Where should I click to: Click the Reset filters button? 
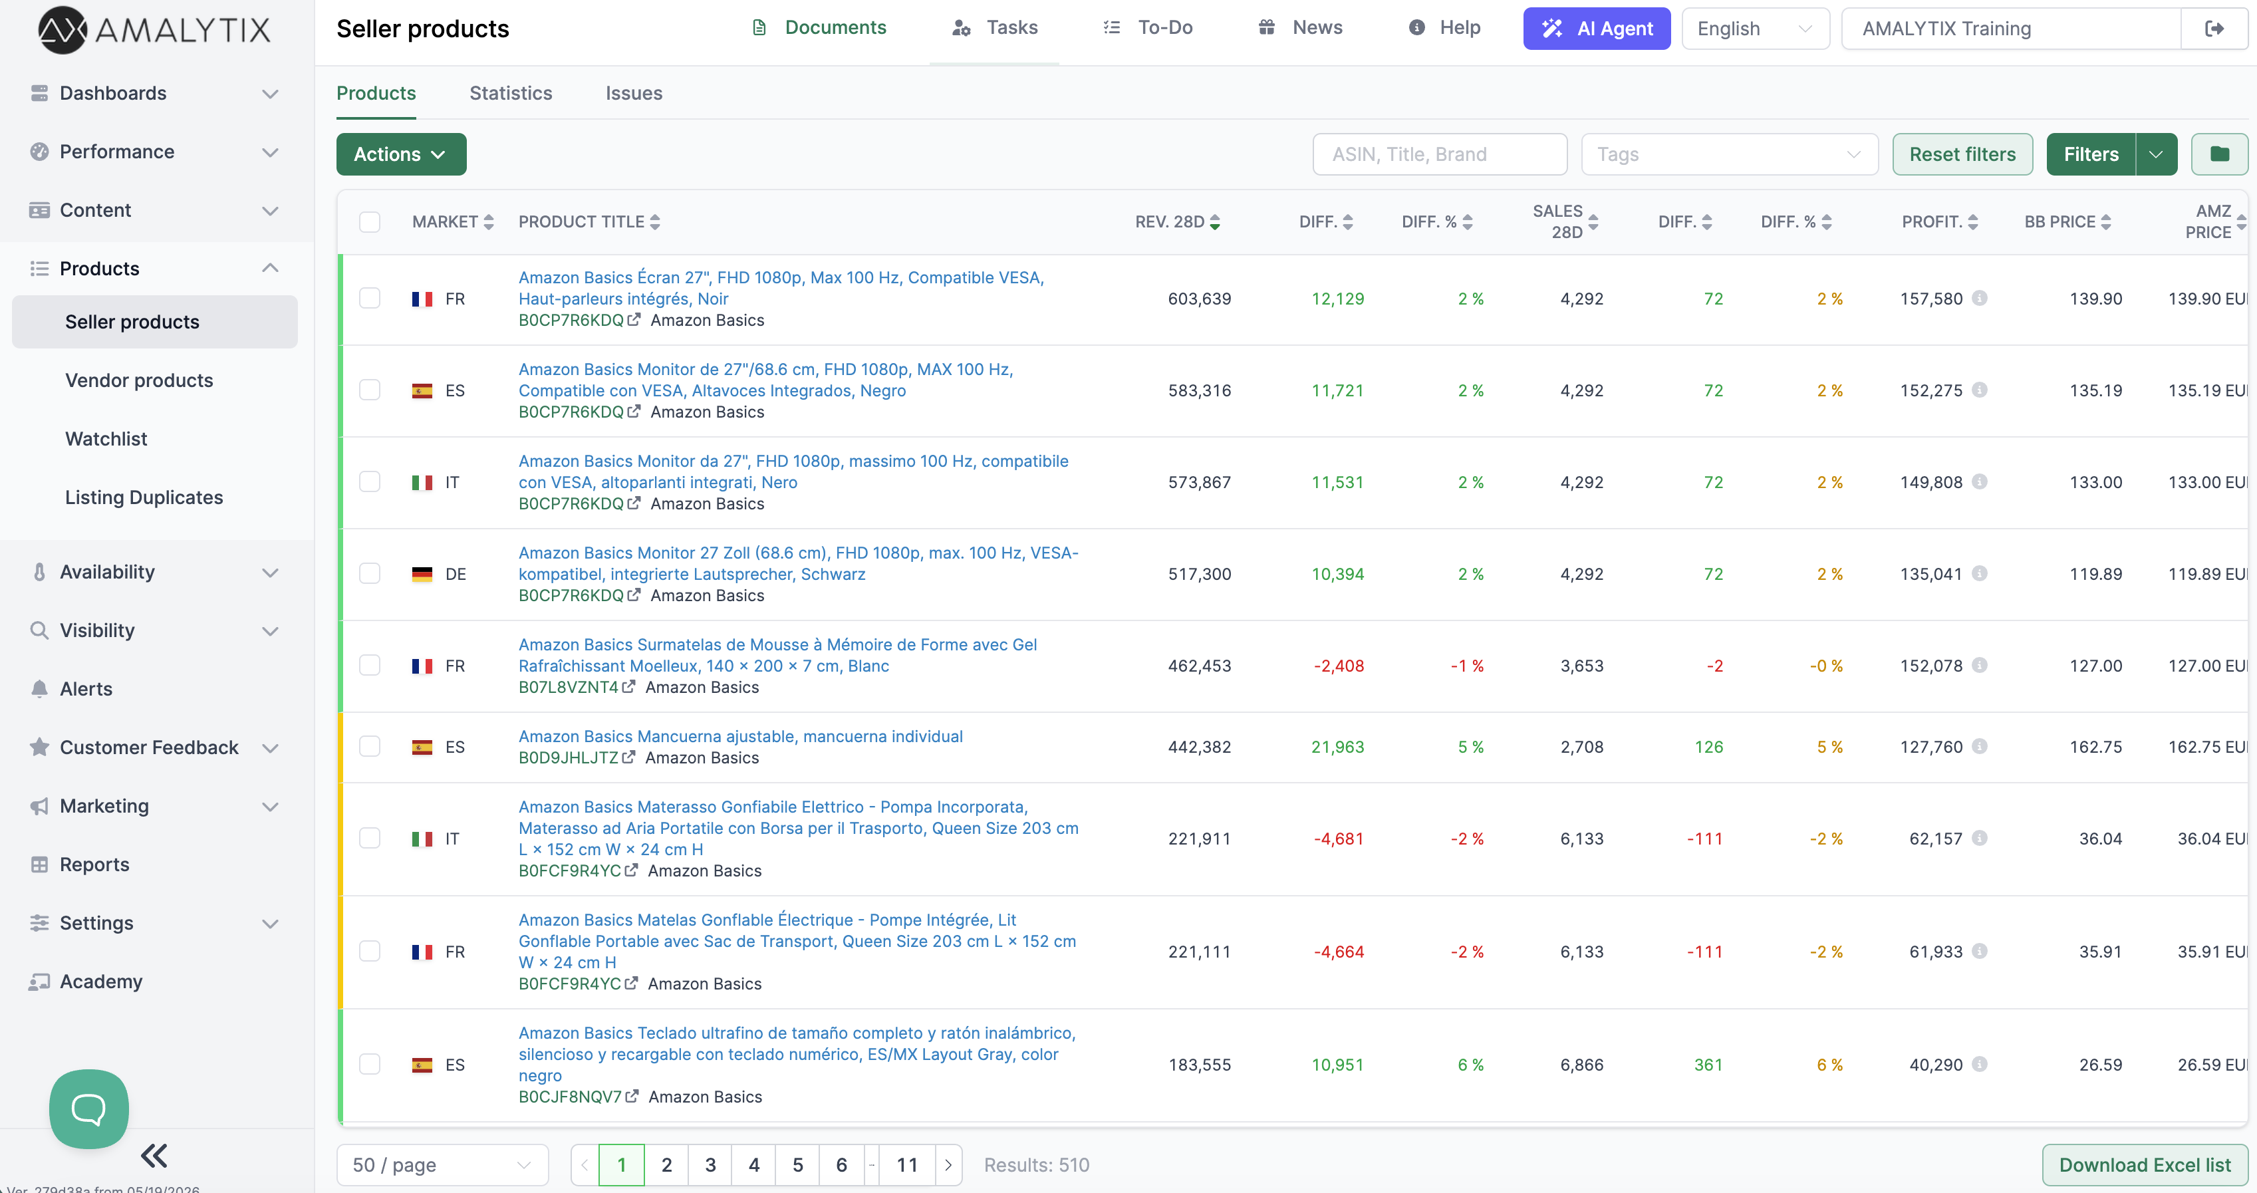pyautogui.click(x=1962, y=154)
